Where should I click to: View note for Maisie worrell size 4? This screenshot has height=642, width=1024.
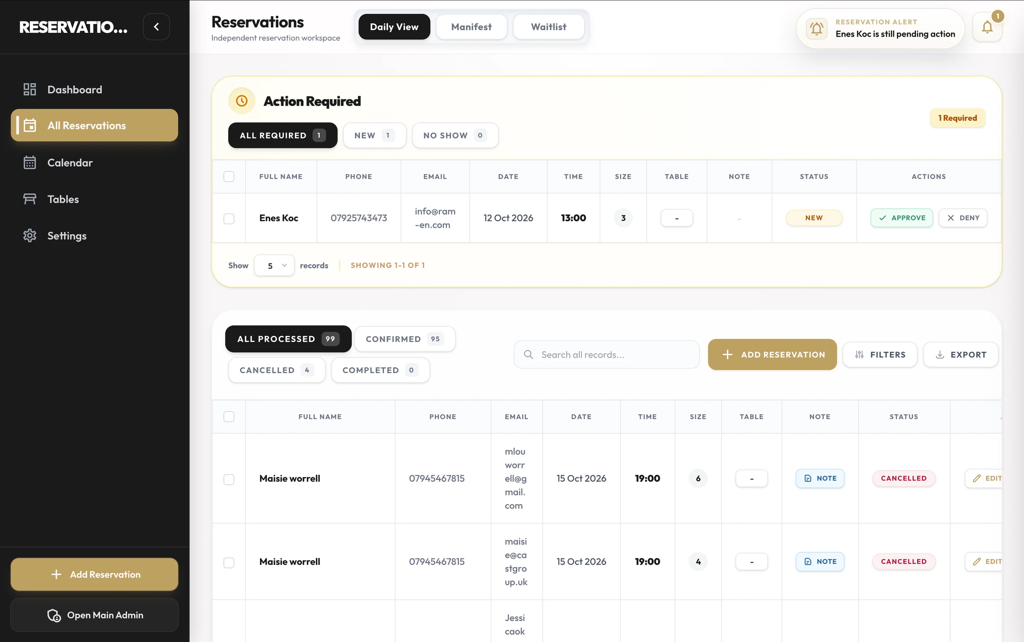point(820,561)
